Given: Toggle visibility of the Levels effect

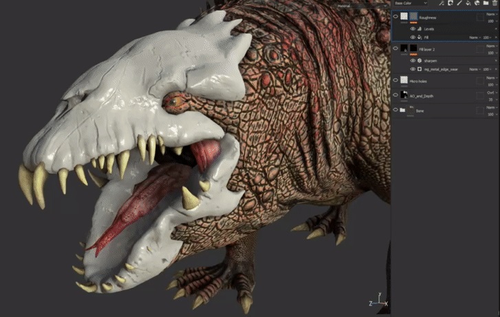Looking at the screenshot, I should [413, 29].
